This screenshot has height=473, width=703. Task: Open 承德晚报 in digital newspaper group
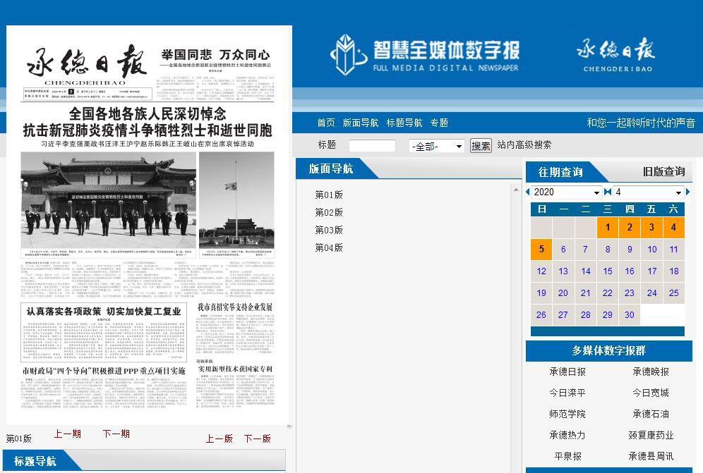tap(651, 371)
